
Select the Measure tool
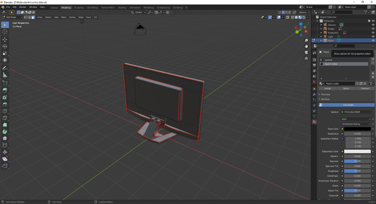pyautogui.click(x=5, y=75)
